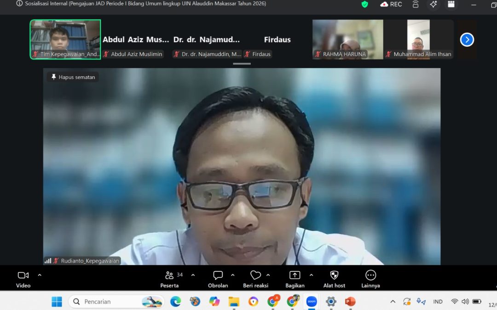Expand Beri reaksi options caret
Image resolution: width=497 pixels, height=310 pixels.
tap(268, 275)
